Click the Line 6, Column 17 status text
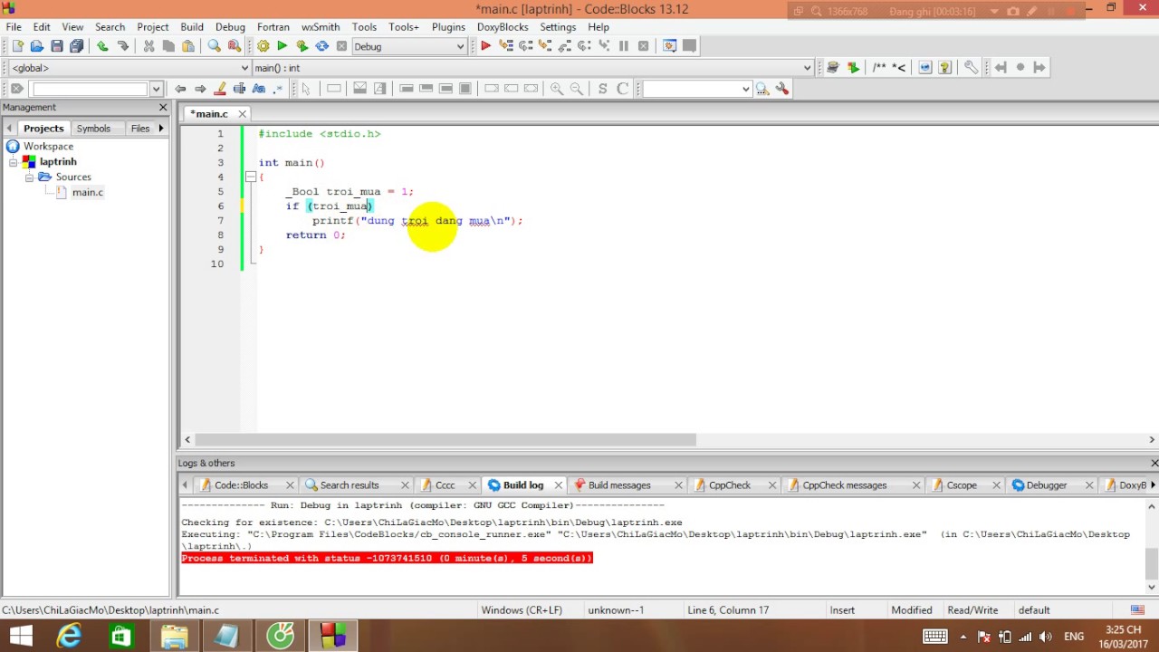Image resolution: width=1159 pixels, height=652 pixels. [x=729, y=610]
